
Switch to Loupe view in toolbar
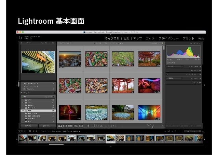[65, 126]
